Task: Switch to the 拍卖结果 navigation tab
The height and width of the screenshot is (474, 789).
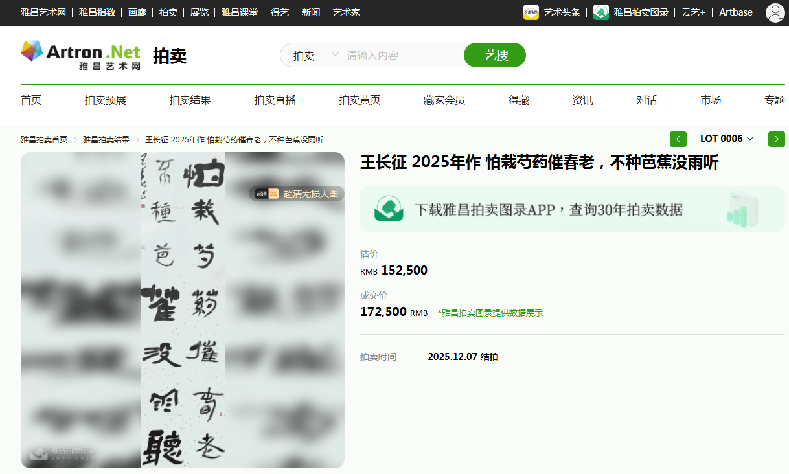Action: (x=190, y=100)
